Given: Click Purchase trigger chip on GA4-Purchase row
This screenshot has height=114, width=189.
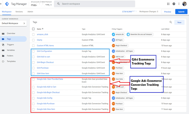Looking at the screenshot, I should [x=118, y=68].
